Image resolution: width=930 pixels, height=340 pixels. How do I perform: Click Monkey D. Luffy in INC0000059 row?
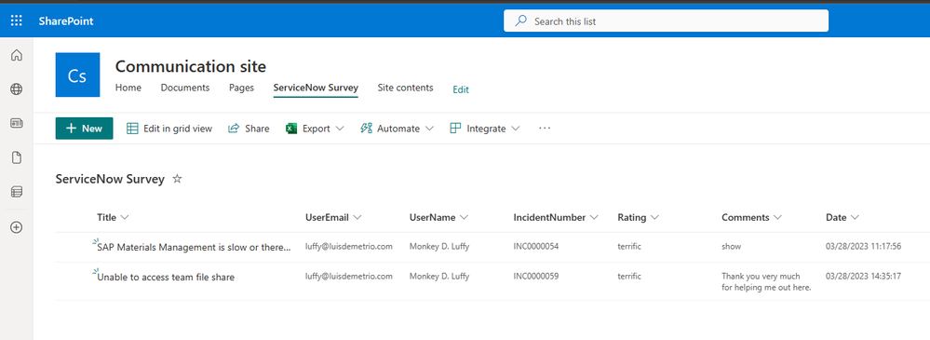coord(438,276)
